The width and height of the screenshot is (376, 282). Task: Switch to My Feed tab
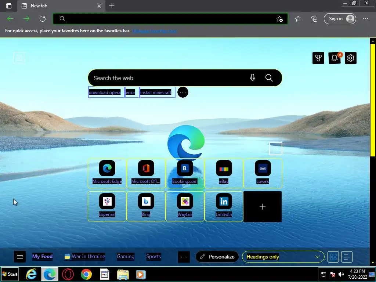[43, 256]
